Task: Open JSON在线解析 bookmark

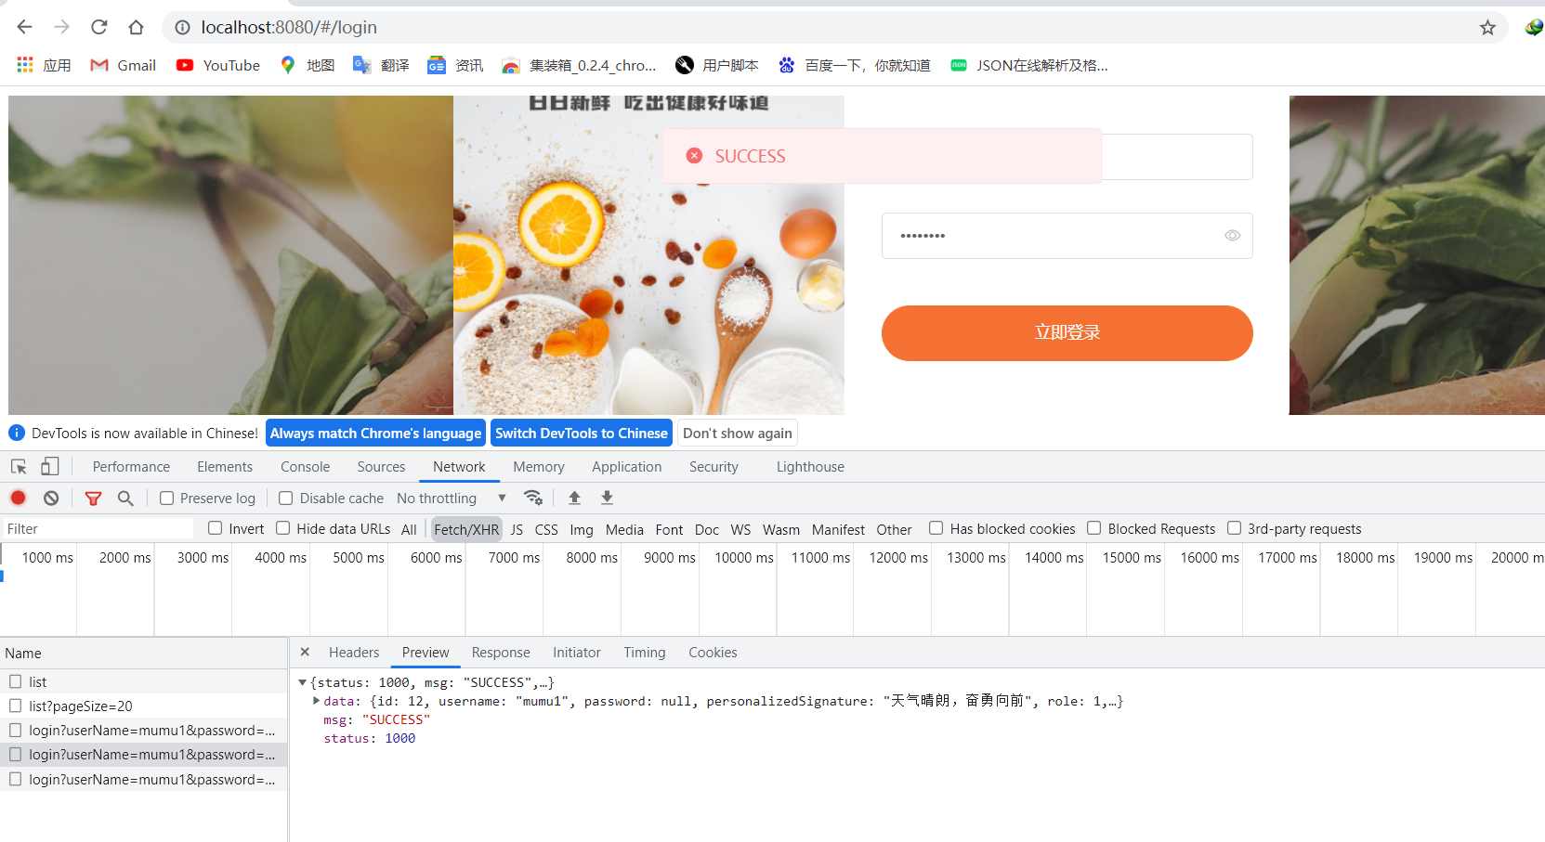Action: tap(1028, 65)
